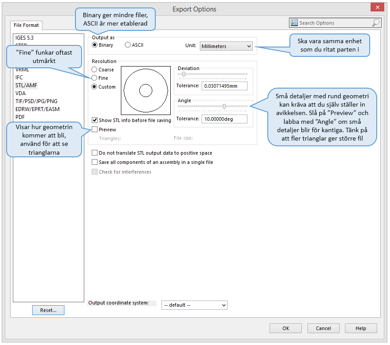Viewport: 390px width, 345px height.
Task: Click the Help button
Action: click(x=361, y=328)
